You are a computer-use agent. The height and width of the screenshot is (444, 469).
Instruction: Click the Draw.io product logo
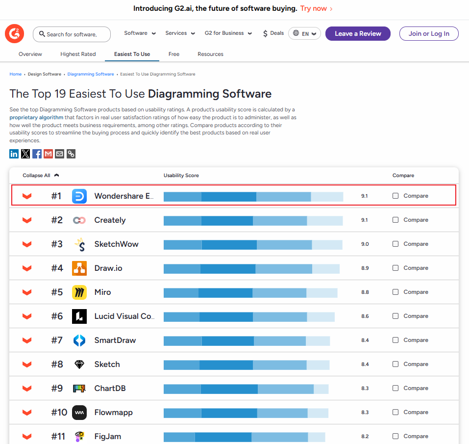click(79, 268)
